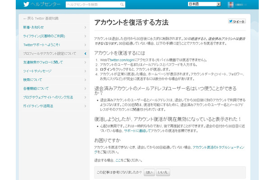275x180 pixels.
Task: Click the ここ link about 退会
Action: [x=118, y=160]
